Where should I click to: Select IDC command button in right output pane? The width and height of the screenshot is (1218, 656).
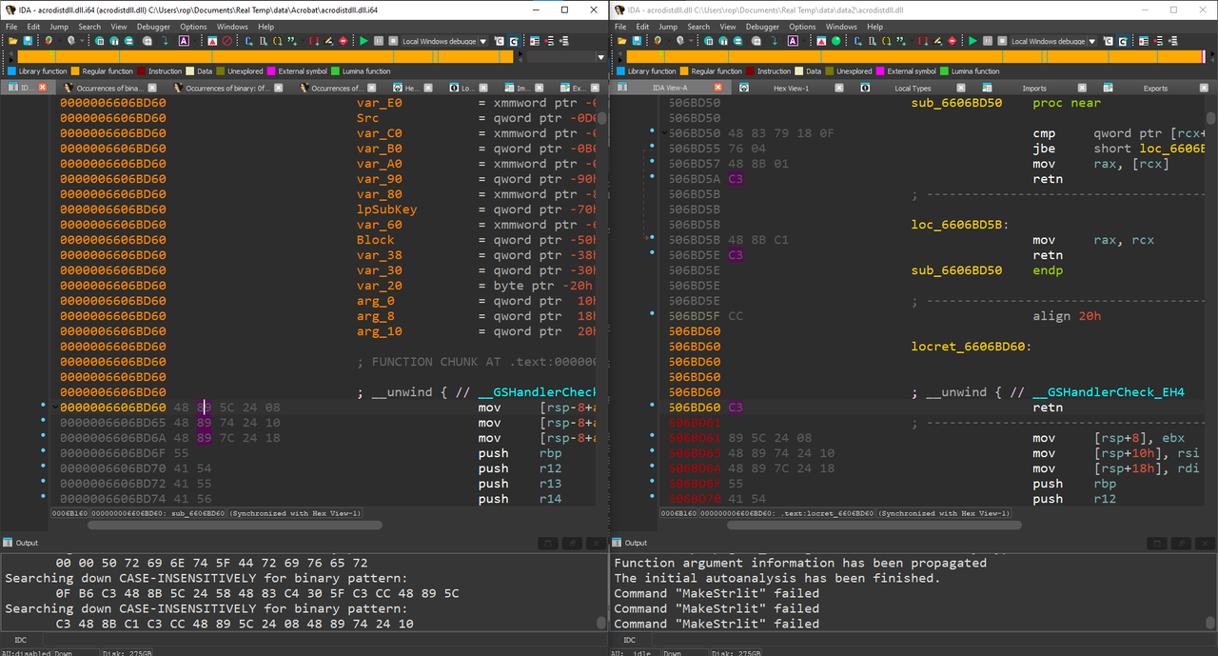(628, 640)
